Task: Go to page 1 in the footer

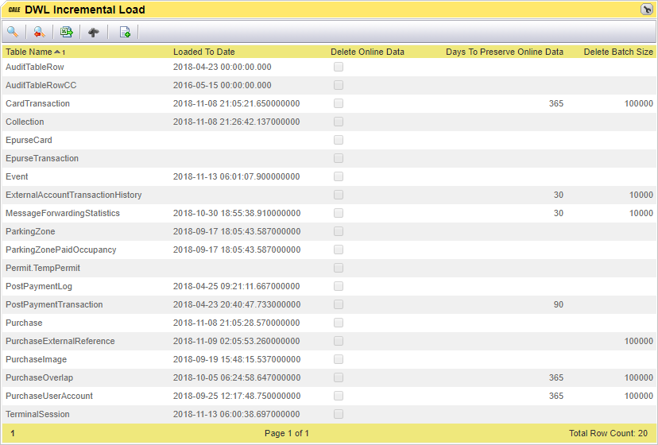Action: coord(13,433)
